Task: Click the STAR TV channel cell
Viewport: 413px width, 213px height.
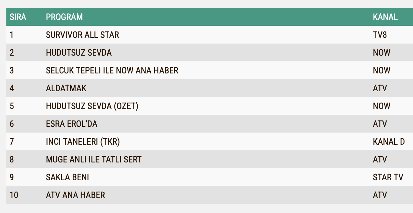Action: 388,177
